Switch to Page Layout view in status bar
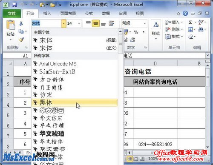Screen dimensions: 213x165 point(136,159)
